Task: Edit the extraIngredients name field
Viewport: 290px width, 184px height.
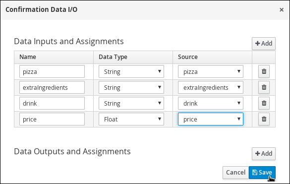Action: [52, 87]
